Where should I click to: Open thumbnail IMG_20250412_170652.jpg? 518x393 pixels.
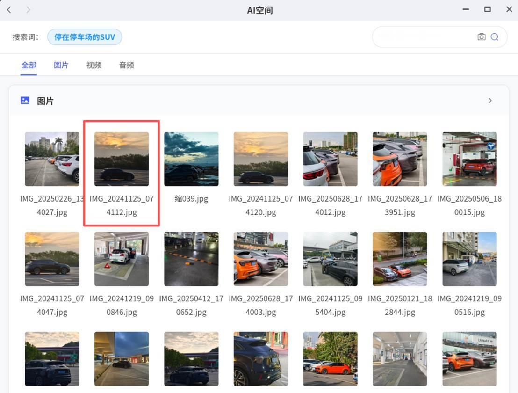click(x=191, y=259)
